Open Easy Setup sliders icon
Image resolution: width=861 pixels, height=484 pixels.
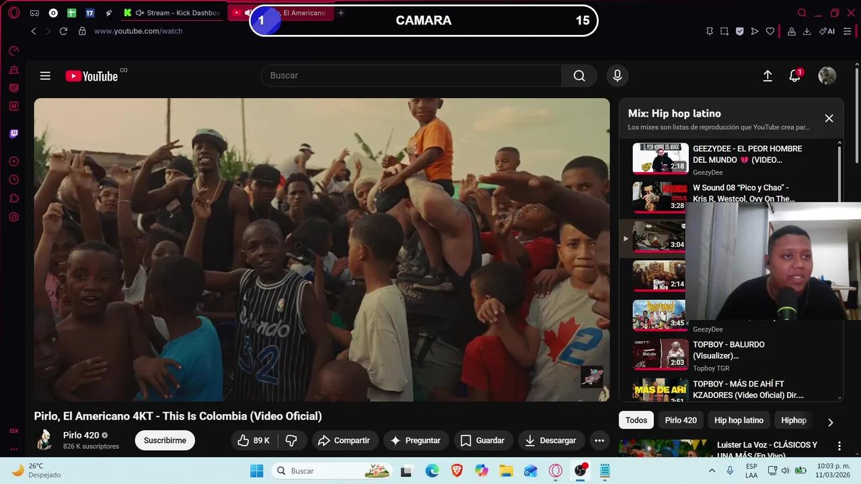pyautogui.click(x=847, y=31)
